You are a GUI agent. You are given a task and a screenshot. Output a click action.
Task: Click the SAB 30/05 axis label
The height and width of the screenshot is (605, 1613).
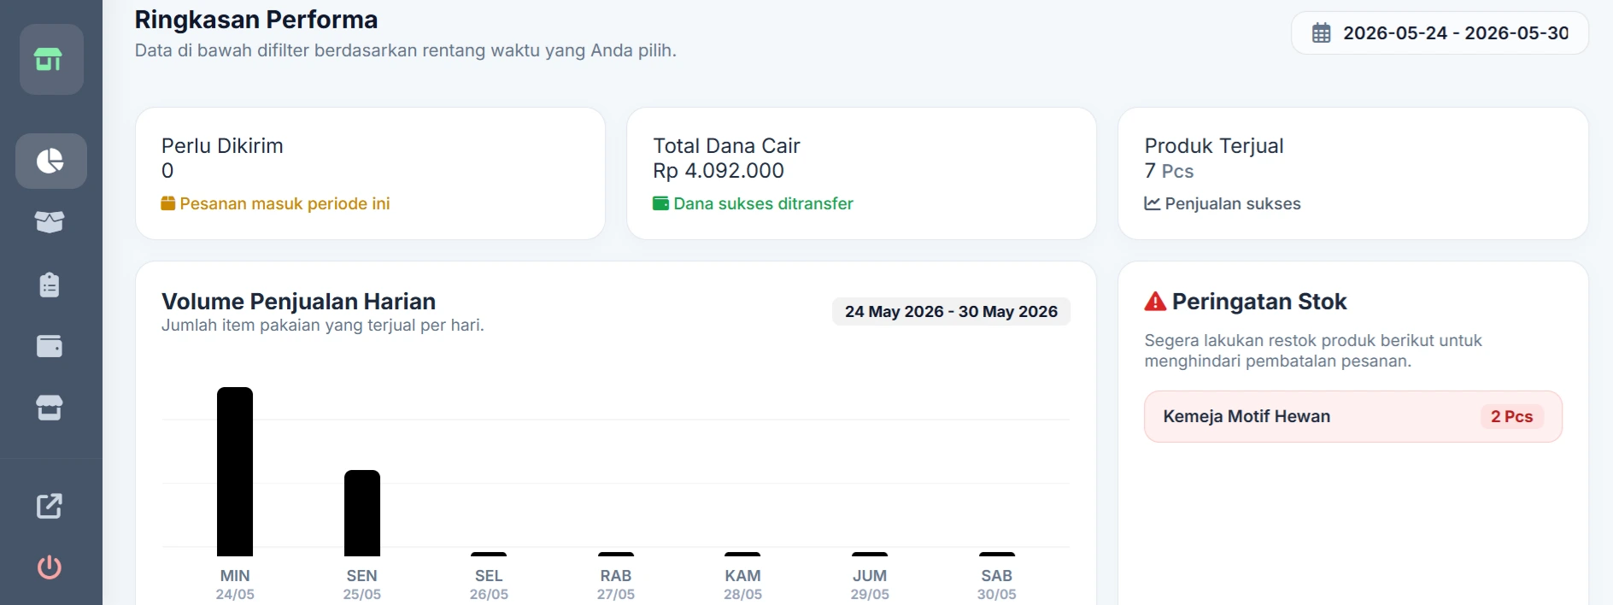997,584
